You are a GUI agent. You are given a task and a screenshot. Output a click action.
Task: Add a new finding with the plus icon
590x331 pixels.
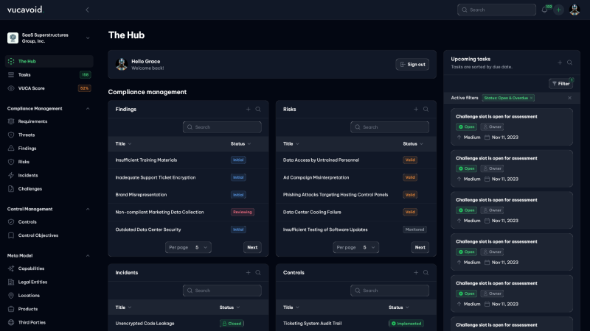pyautogui.click(x=249, y=109)
